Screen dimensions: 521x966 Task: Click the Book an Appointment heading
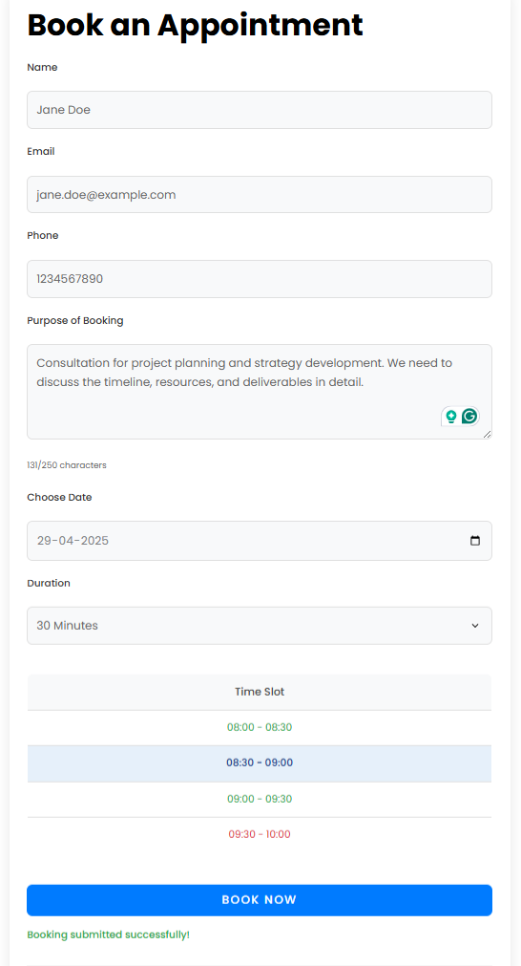click(195, 26)
